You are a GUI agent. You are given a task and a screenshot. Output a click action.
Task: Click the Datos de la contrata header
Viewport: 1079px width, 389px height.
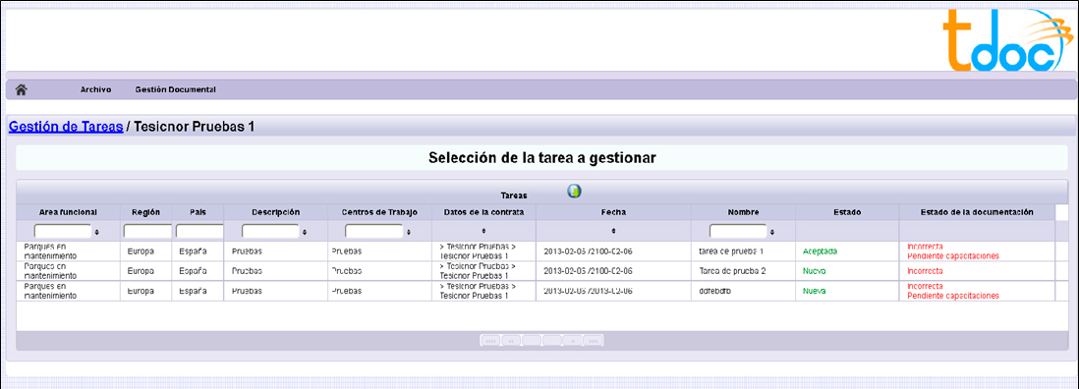click(483, 212)
